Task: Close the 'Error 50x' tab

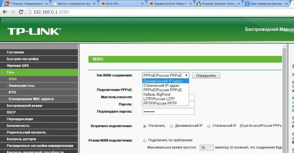Action: [142, 4]
